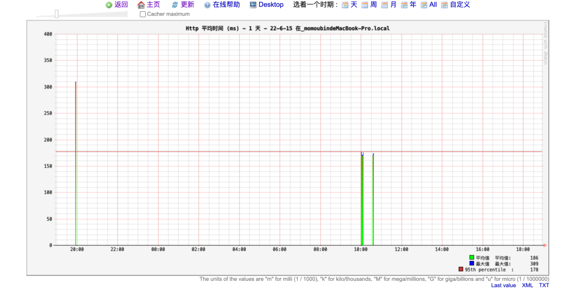This screenshot has height=298, width=581.
Task: Click the graph zoom slider handle
Action: (56, 14)
